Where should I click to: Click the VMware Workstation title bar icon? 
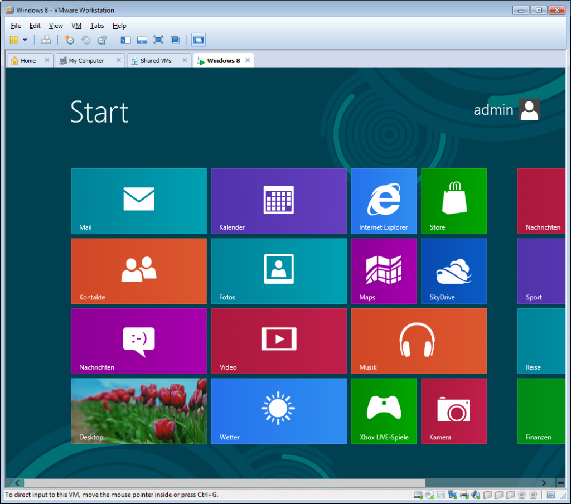(10, 10)
